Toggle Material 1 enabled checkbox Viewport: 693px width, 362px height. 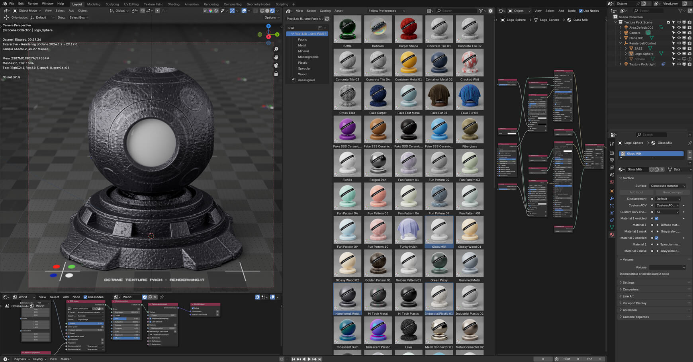656,218
